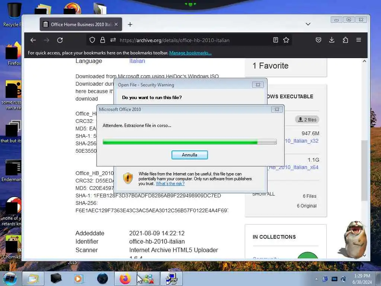Click the IN COLLECTIONS heading
381x286 pixels.
274,237
